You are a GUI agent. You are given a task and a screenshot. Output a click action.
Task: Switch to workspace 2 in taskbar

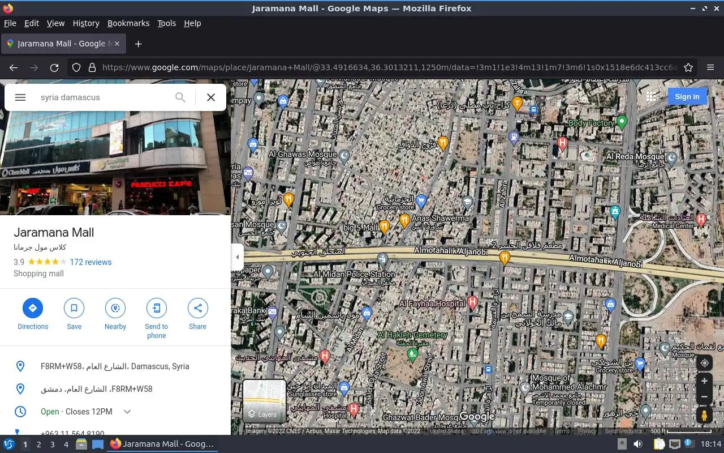(x=38, y=445)
